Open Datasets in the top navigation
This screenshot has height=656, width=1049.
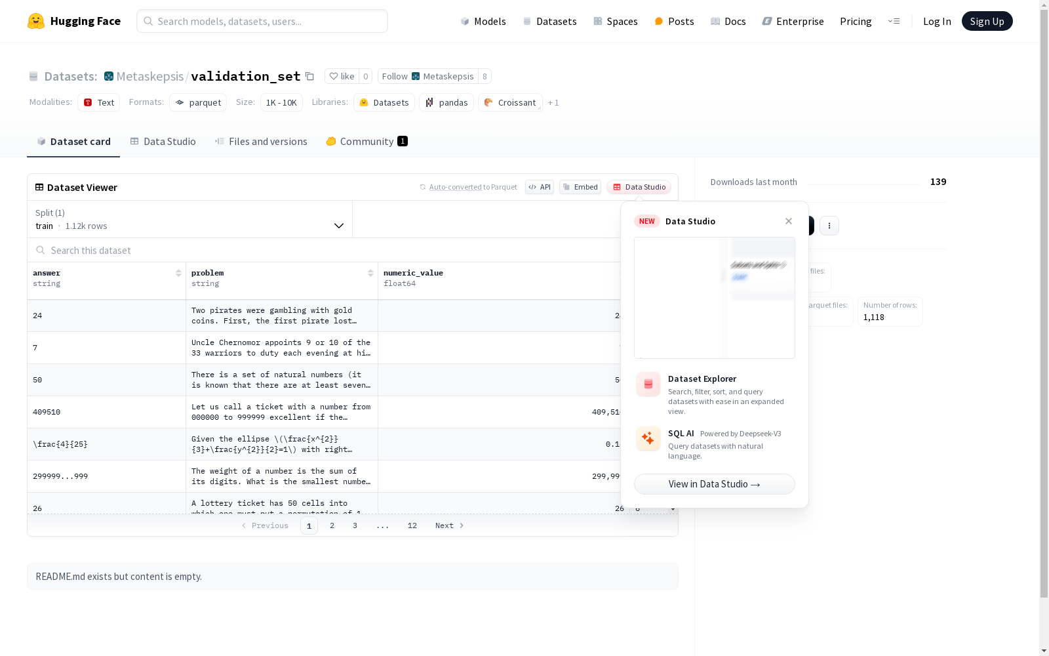coord(549,21)
